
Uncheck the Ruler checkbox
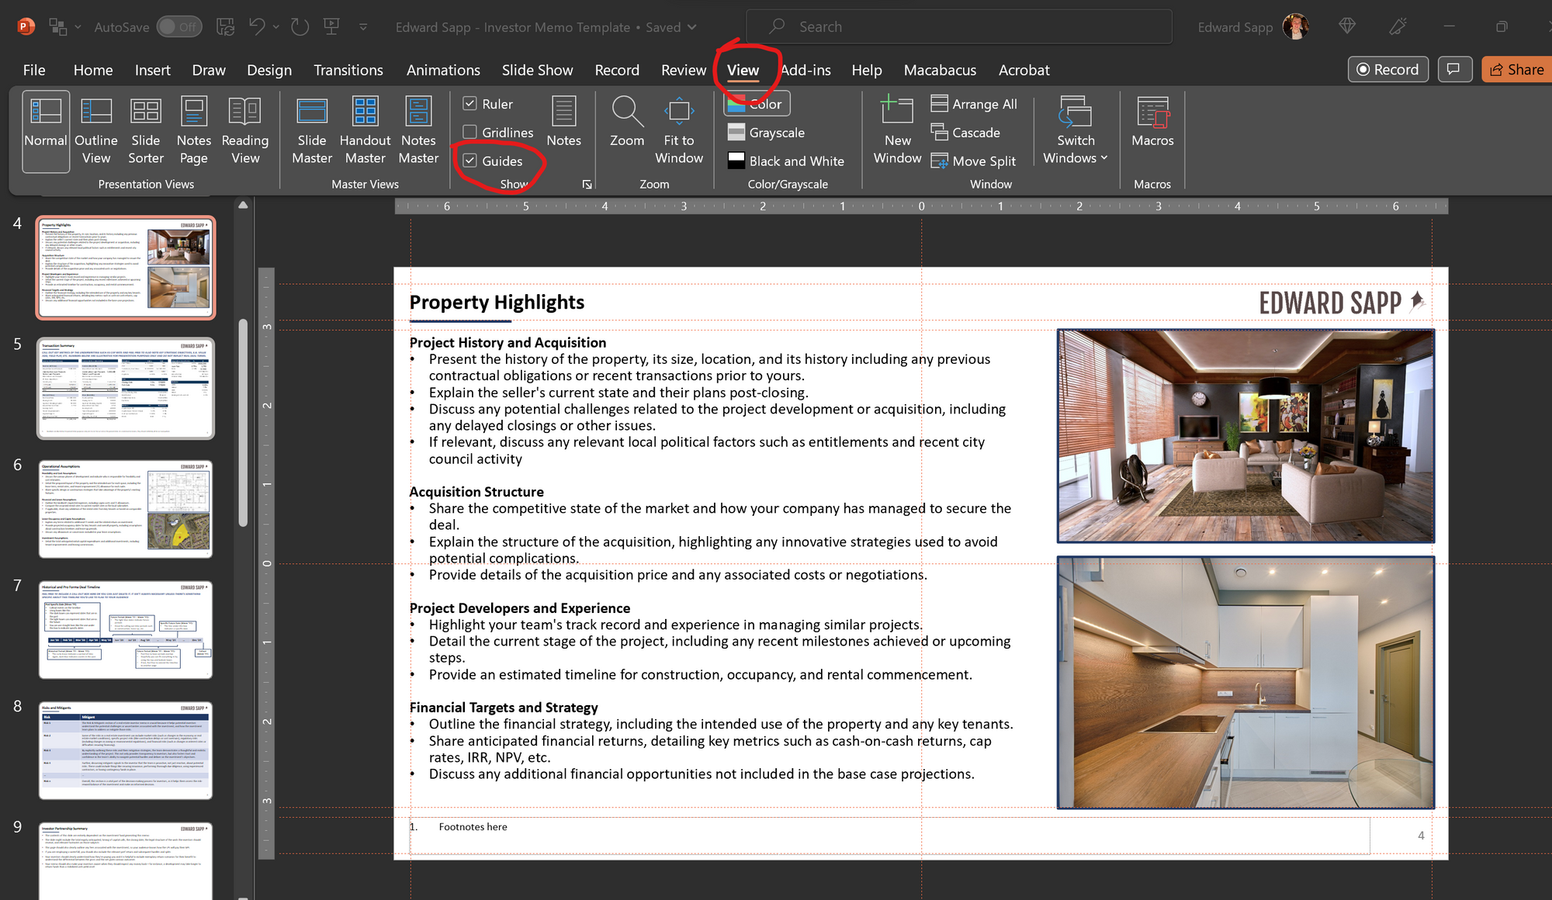pyautogui.click(x=470, y=104)
